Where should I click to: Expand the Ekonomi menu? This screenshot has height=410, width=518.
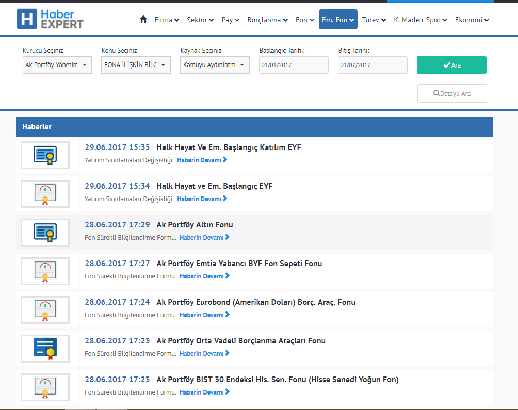(472, 20)
